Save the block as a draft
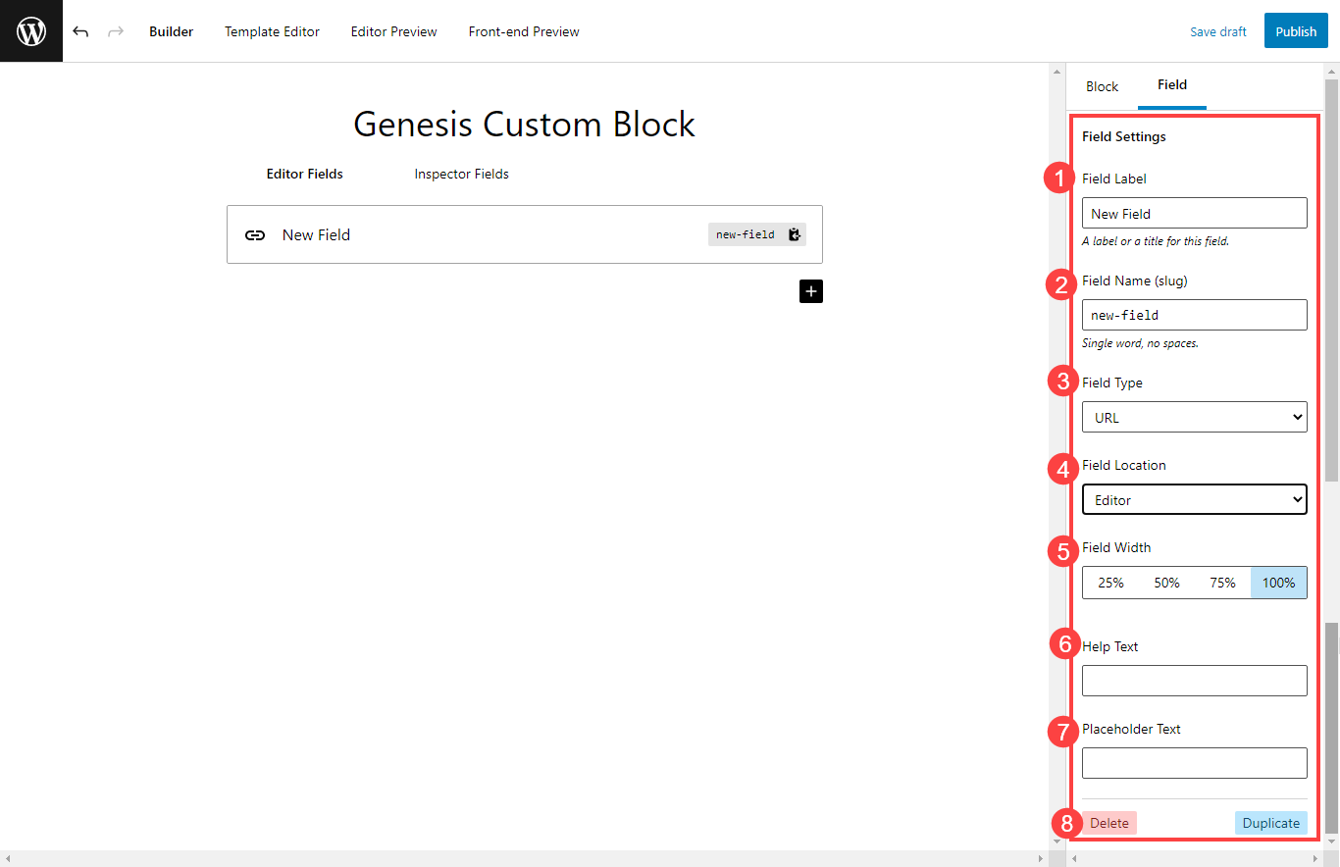 tap(1217, 30)
